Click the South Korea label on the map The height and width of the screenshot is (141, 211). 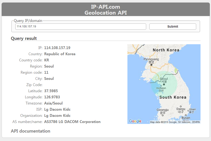pyautogui.click(x=173, y=97)
